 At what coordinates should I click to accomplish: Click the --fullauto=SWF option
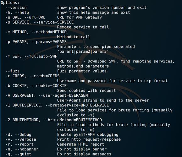(x=41, y=56)
